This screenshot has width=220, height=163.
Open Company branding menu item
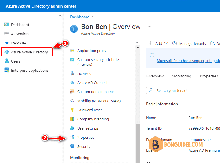point(93,119)
